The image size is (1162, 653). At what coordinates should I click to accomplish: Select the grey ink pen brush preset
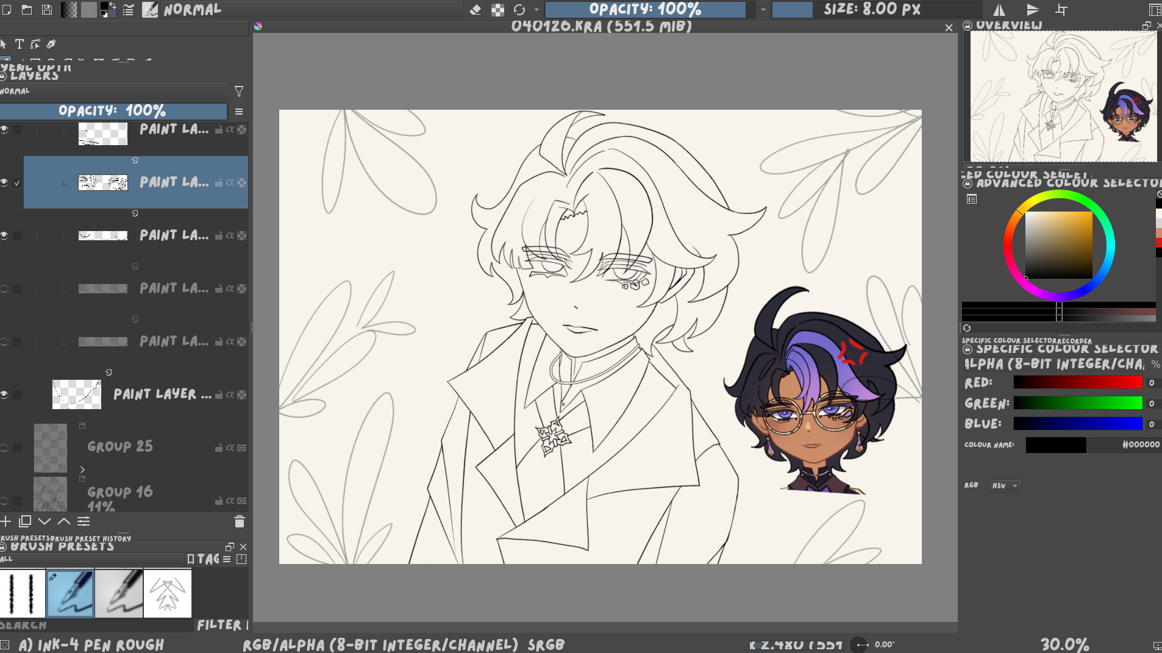coord(119,593)
